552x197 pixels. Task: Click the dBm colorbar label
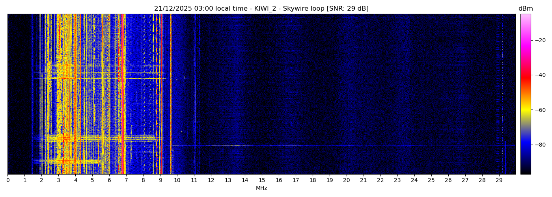(525, 9)
